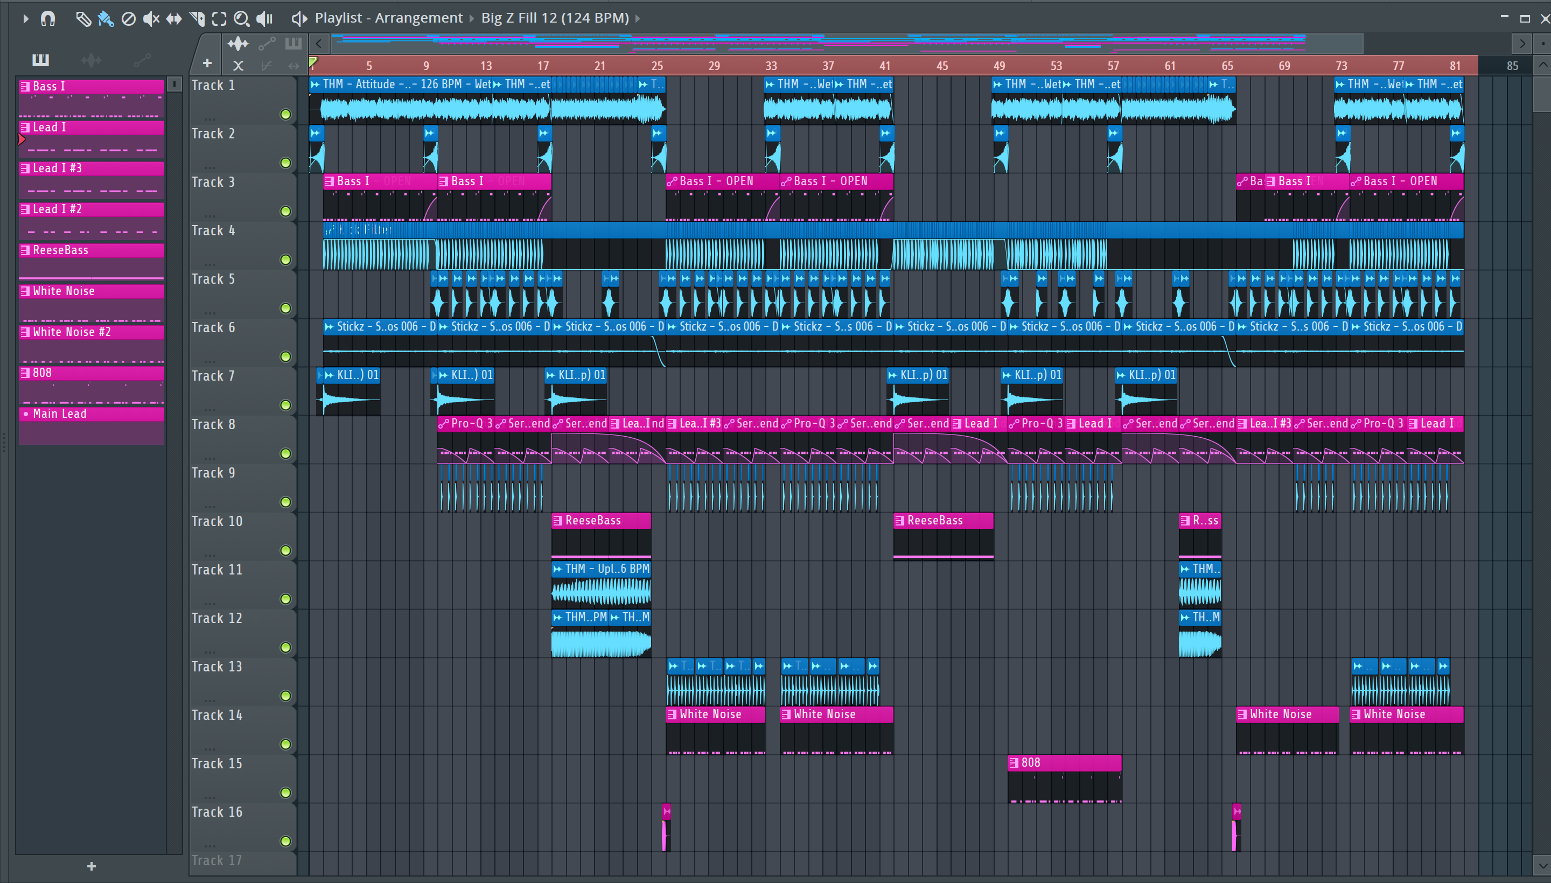1551x883 pixels.
Task: Select the Delete tool
Action: point(129,18)
